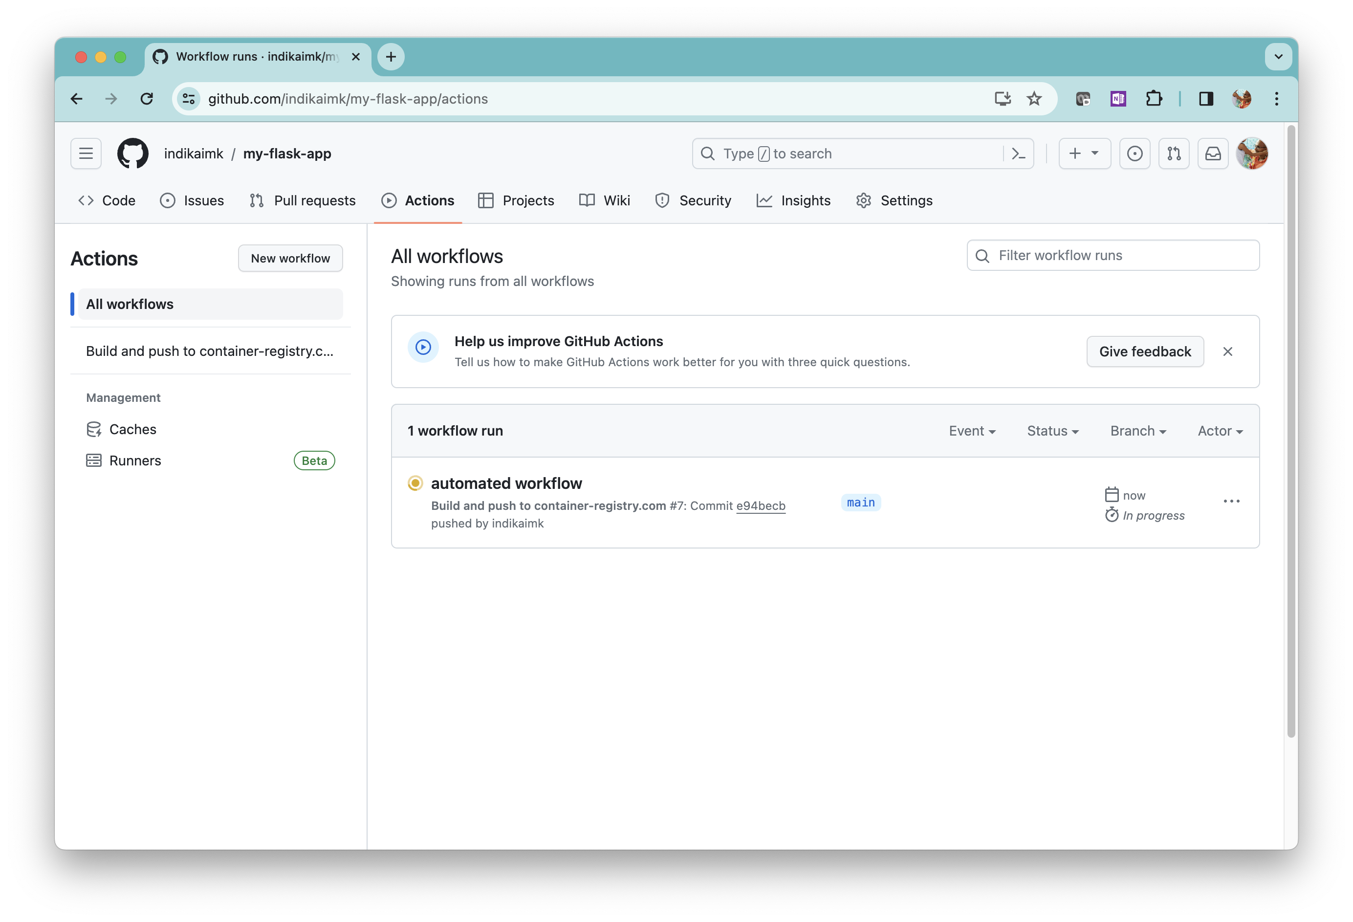Viewport: 1353px width, 922px height.
Task: Open the screen capture extension icon
Action: pyautogui.click(x=1083, y=99)
